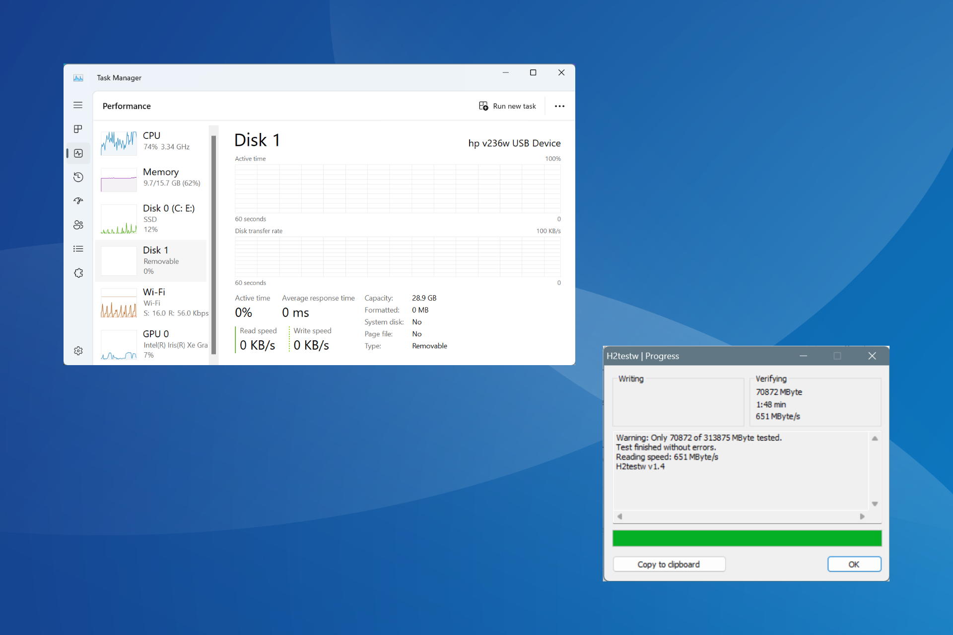Click the green H2testw progress bar
Image resolution: width=953 pixels, height=635 pixels.
tap(747, 538)
